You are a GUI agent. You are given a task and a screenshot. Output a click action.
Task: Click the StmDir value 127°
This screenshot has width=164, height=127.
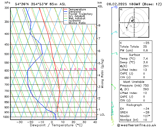click(147, 116)
